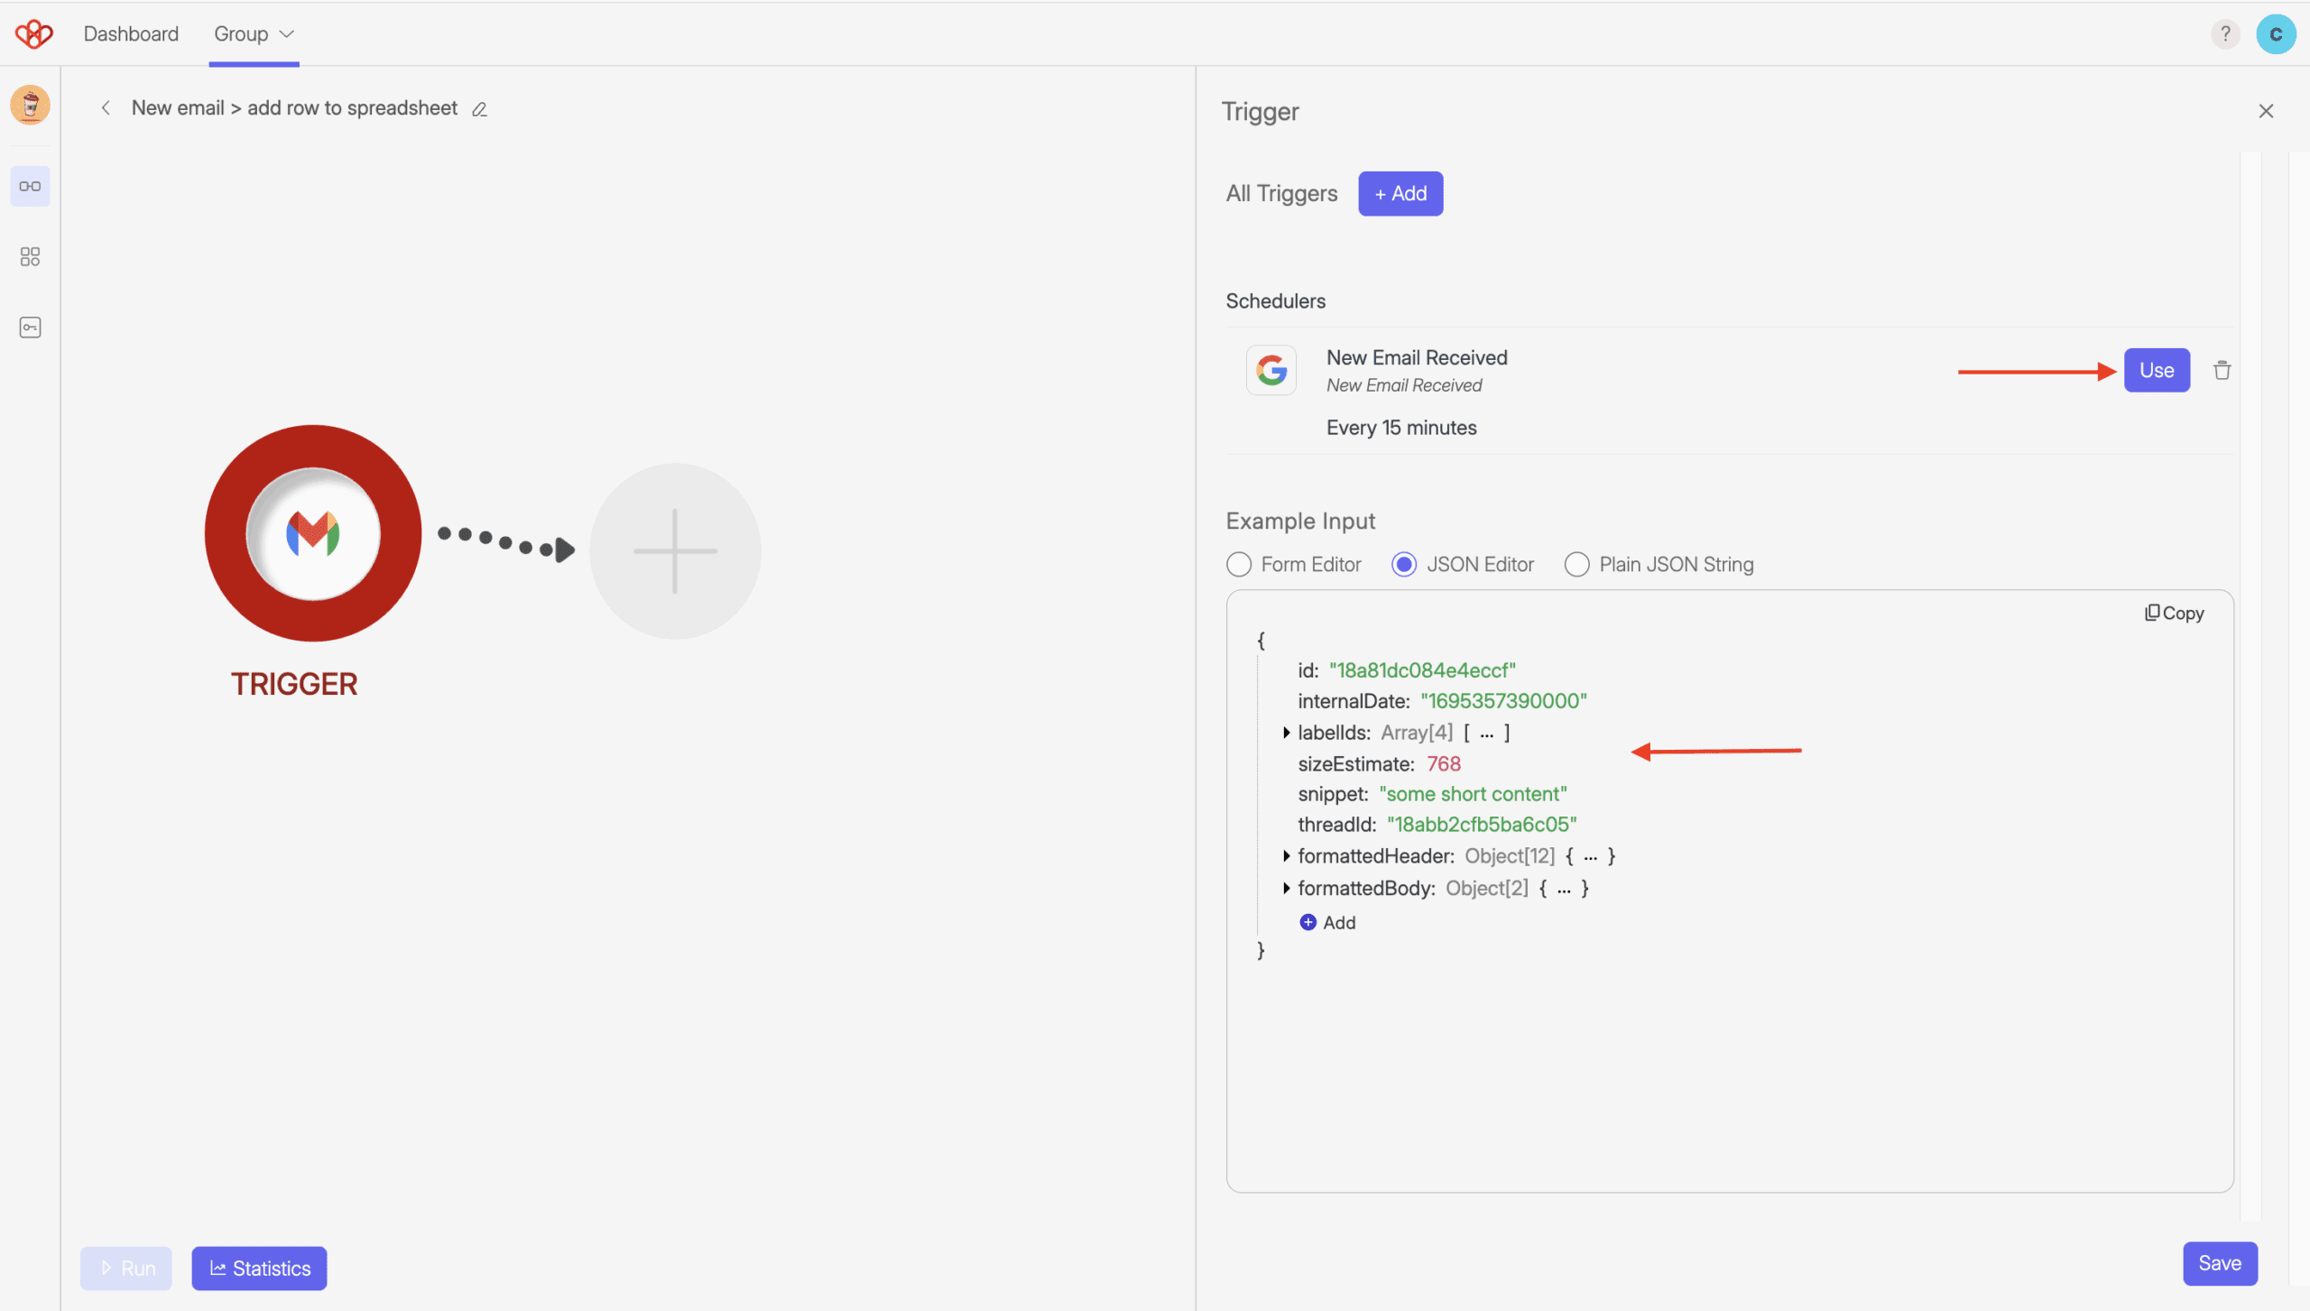Save the trigger configuration

point(2220,1263)
